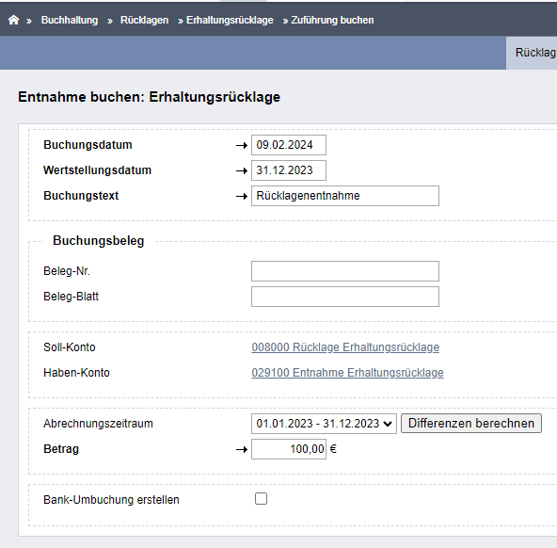Screen dimensions: 557x548
Task: Click the Wertstellungsdatum date field
Action: click(x=289, y=170)
